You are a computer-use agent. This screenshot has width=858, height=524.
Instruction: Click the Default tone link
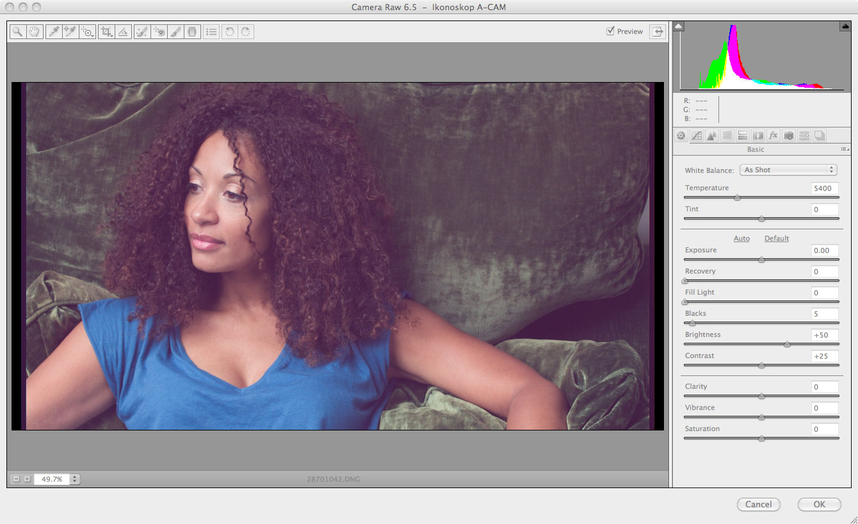click(777, 238)
